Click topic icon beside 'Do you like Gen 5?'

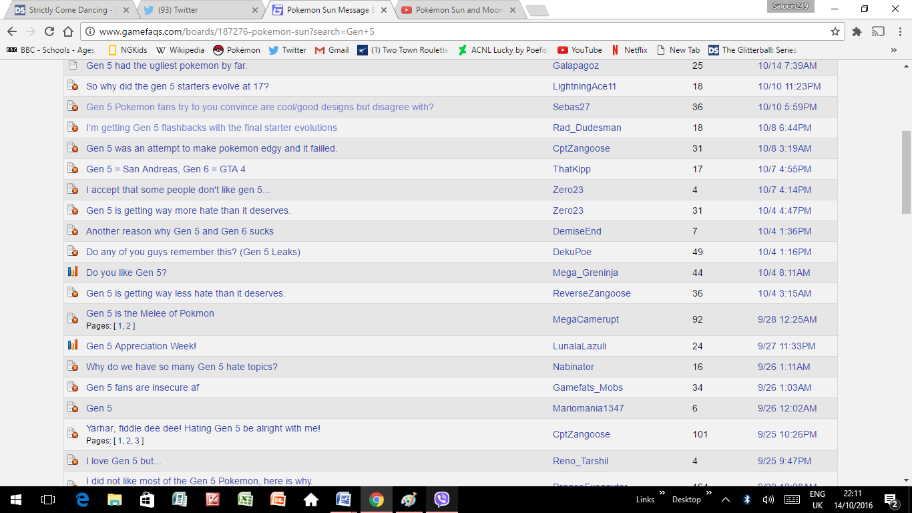point(73,272)
